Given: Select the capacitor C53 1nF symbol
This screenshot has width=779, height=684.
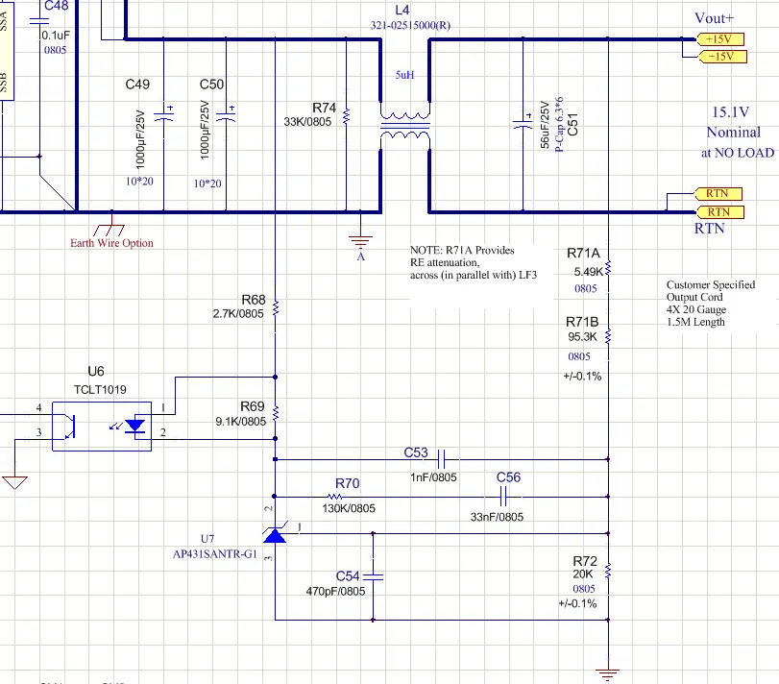Looking at the screenshot, I should click(x=440, y=458).
